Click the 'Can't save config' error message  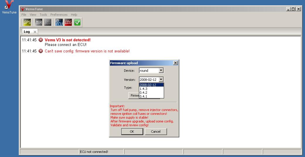pos(87,51)
